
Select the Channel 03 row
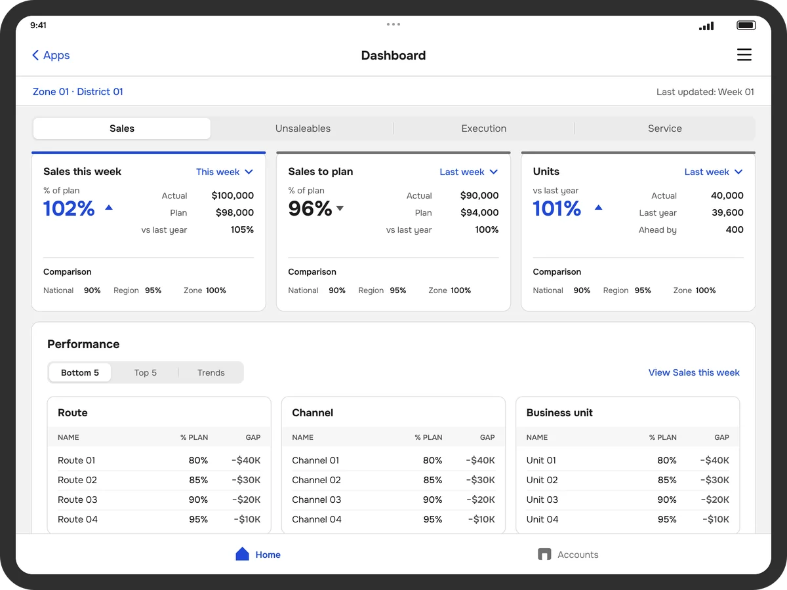[x=393, y=500]
